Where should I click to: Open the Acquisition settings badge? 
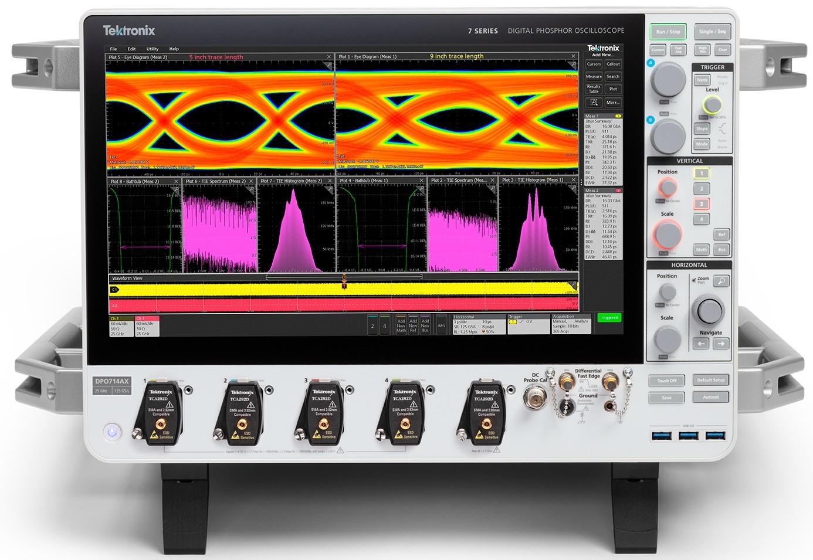571,324
